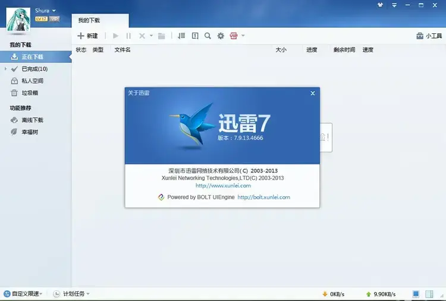Click the download speed 0KB/s indicator
The width and height of the screenshot is (446, 301).
333,294
